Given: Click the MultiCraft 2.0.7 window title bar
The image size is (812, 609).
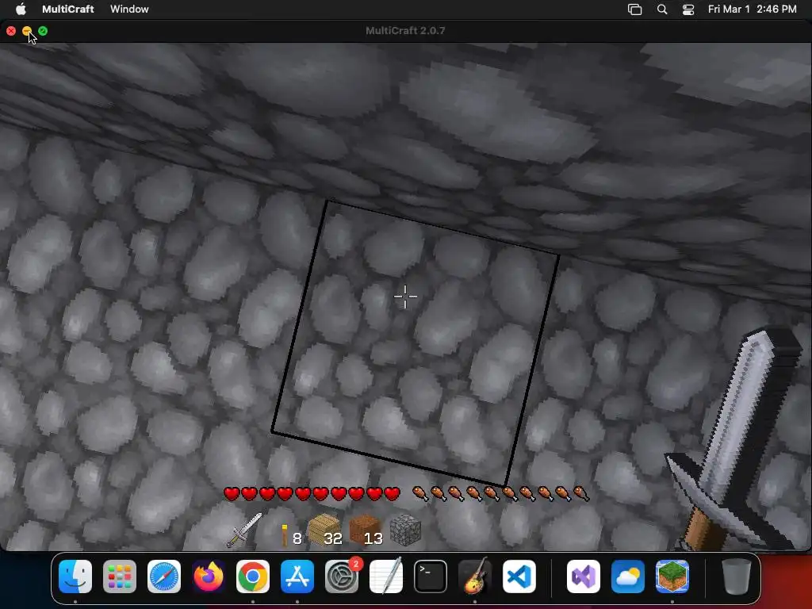Looking at the screenshot, I should click(405, 31).
